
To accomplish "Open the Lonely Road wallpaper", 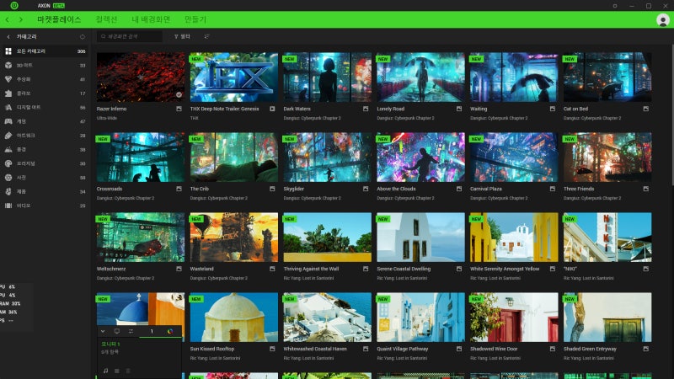I will click(x=420, y=77).
